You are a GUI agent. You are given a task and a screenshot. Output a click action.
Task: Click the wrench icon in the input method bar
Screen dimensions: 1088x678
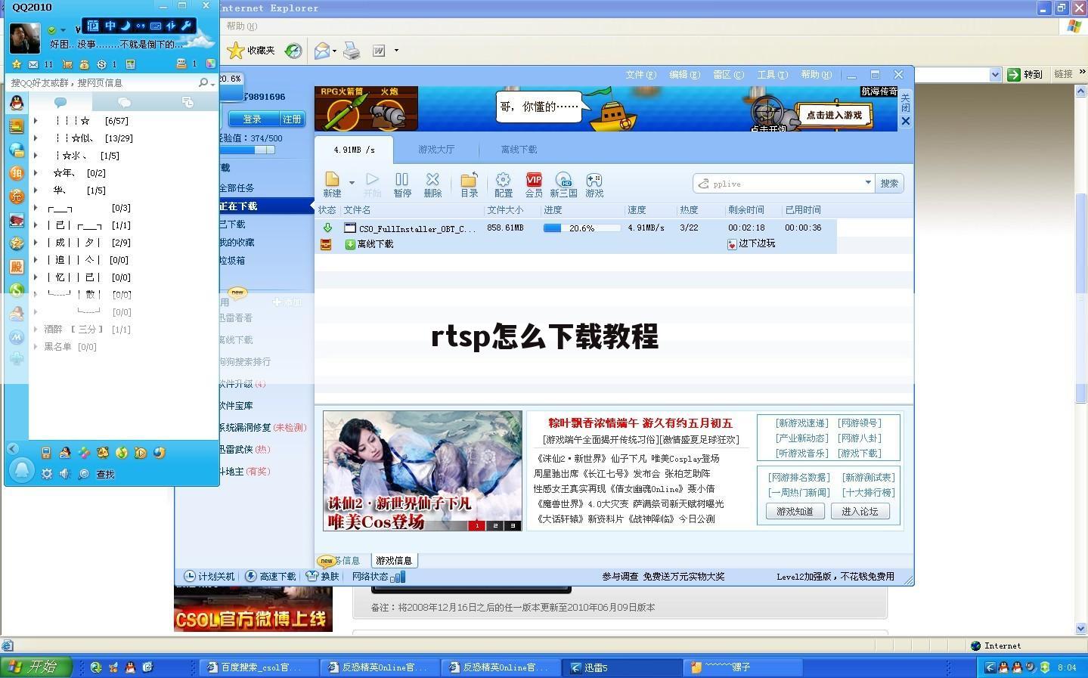click(x=186, y=26)
